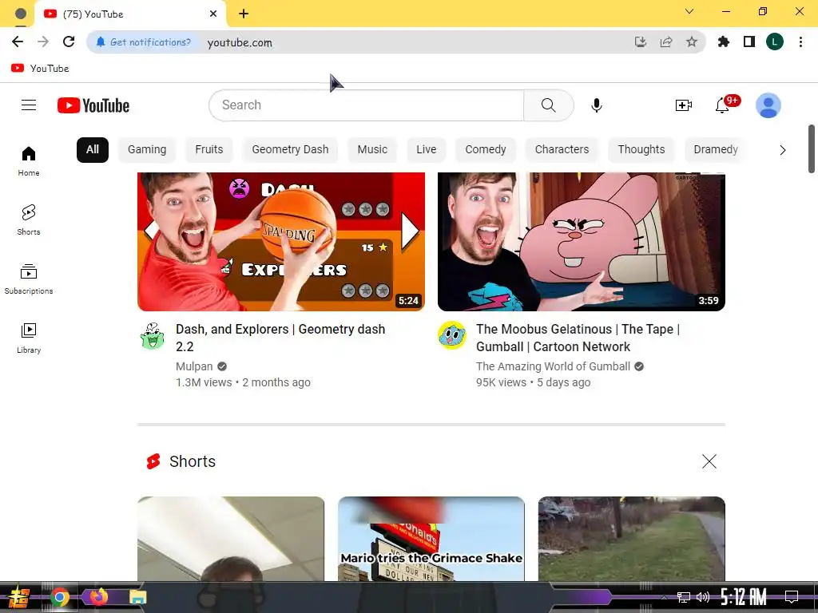The width and height of the screenshot is (818, 613).
Task: Reload the page
Action: [69, 42]
